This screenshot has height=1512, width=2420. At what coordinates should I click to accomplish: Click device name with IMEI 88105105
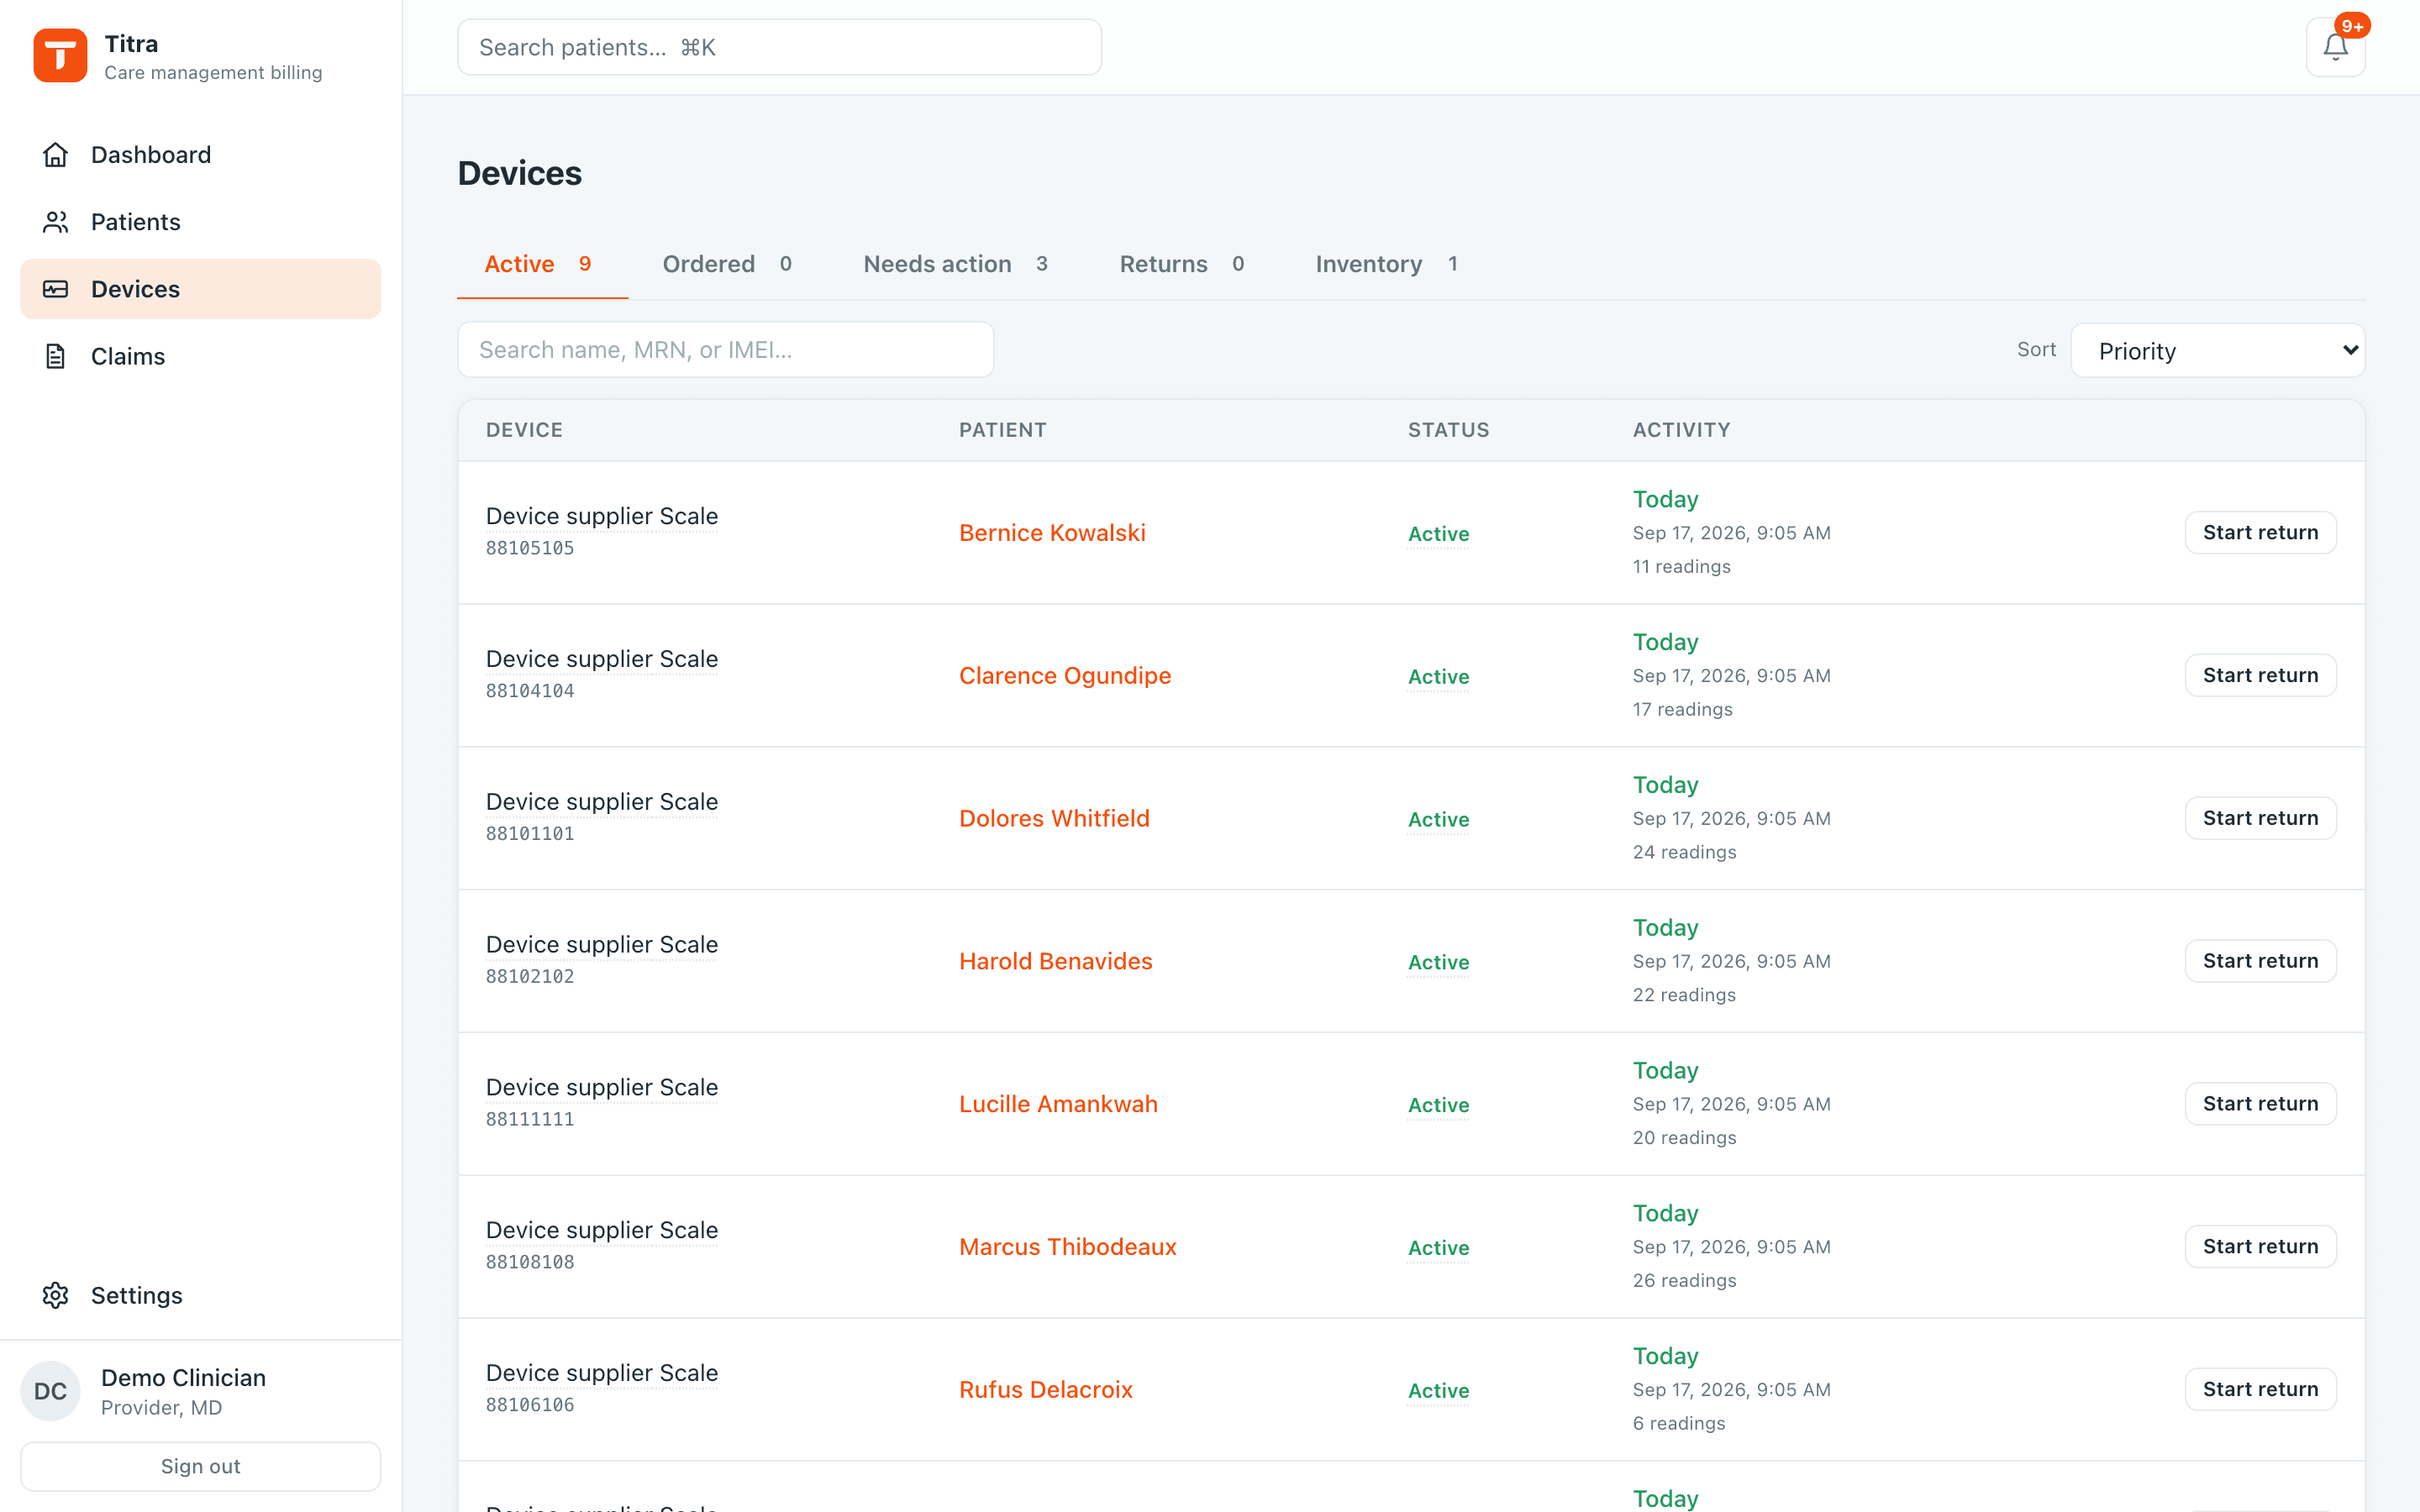(602, 516)
